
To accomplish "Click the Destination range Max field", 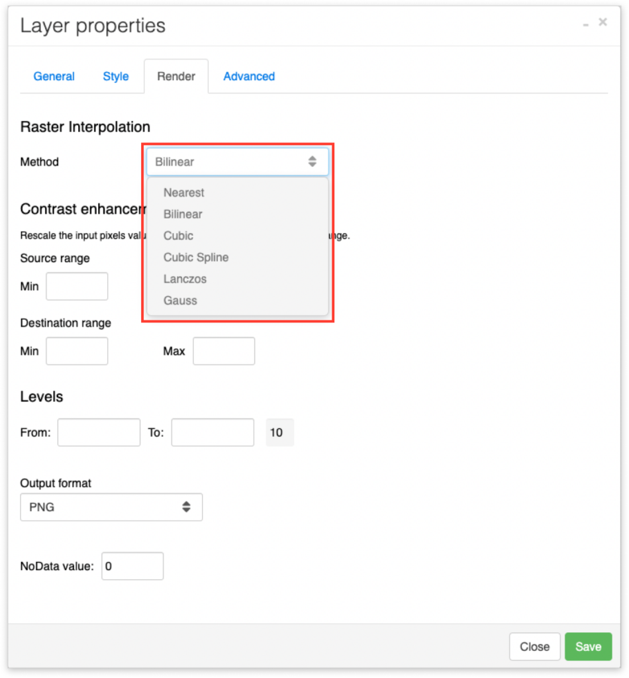I will (224, 351).
